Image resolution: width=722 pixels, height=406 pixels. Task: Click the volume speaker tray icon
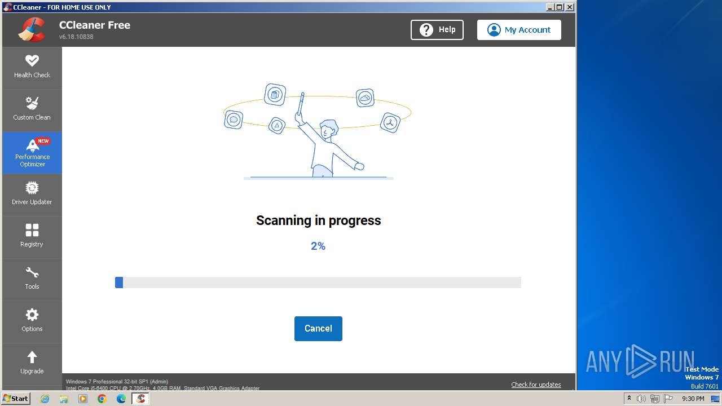641,399
